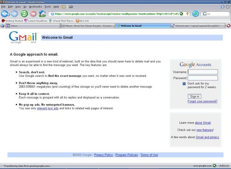The width and height of the screenshot is (231, 169).
Task: Click the Gmail logo
Action: pos(23,37)
